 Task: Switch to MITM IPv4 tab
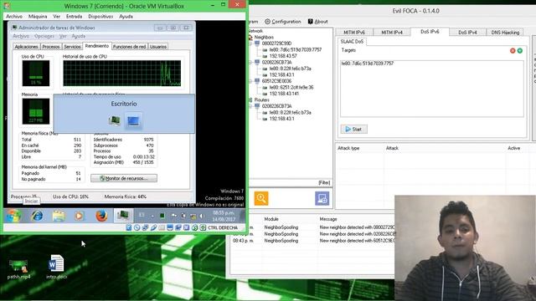click(392, 32)
